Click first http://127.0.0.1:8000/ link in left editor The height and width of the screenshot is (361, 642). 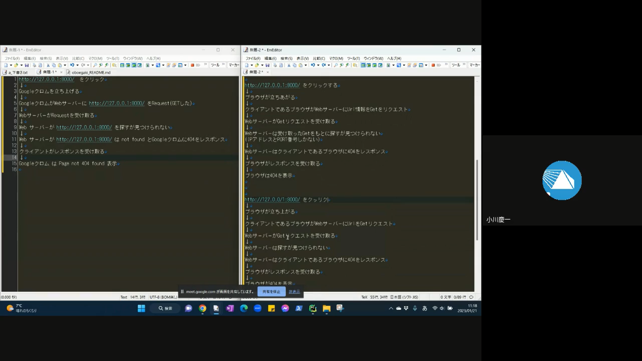click(x=46, y=79)
